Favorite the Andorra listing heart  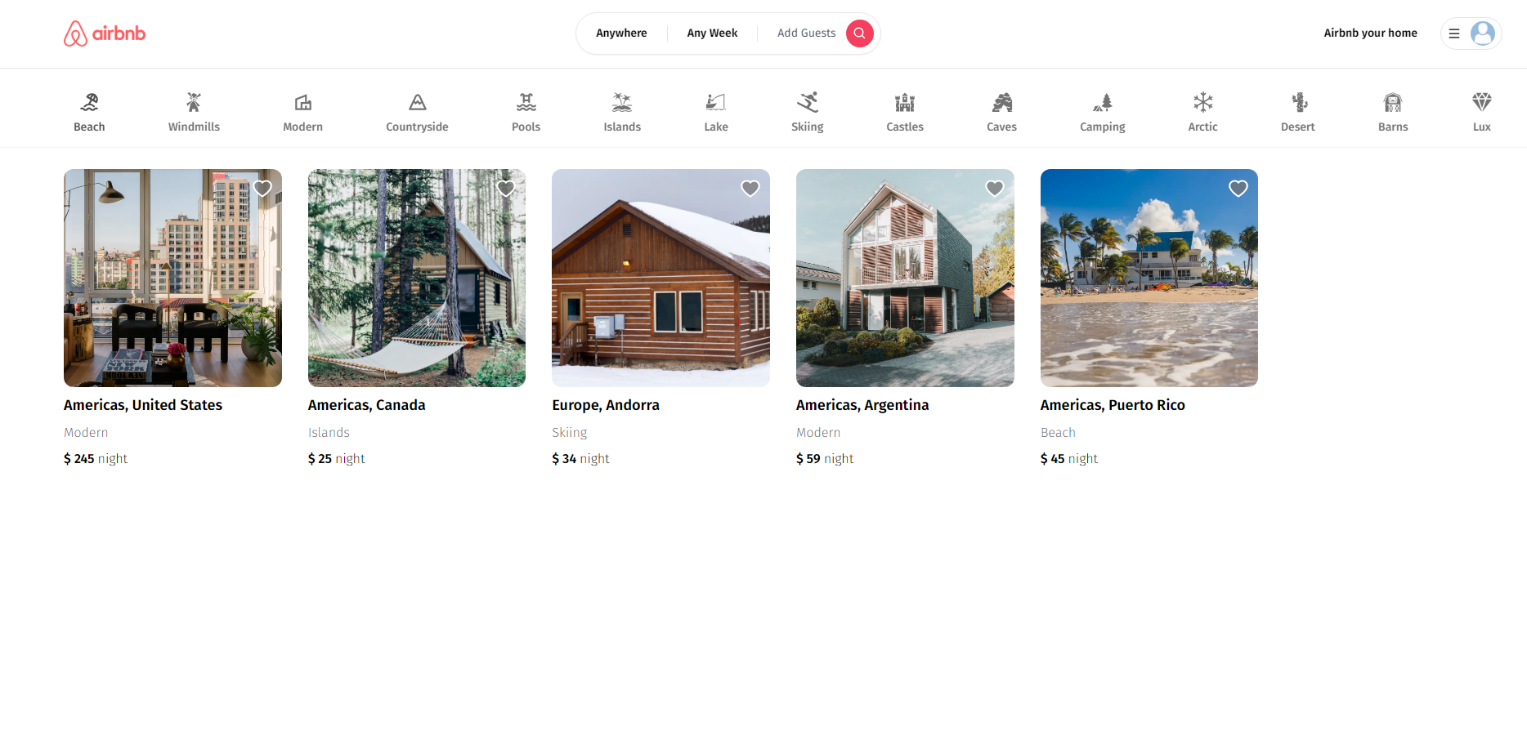pyautogui.click(x=750, y=189)
